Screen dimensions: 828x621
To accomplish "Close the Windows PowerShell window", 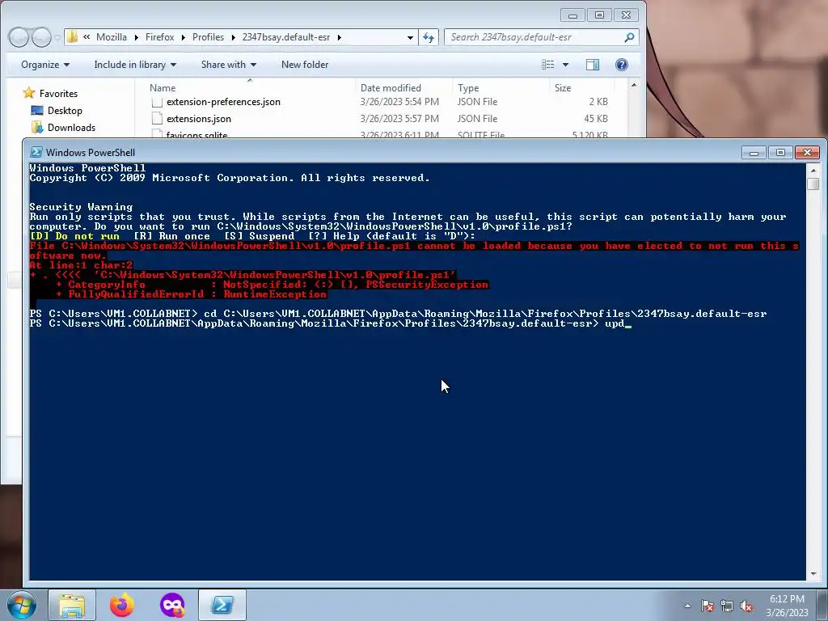I will click(808, 153).
